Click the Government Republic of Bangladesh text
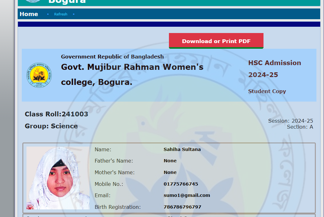 pyautogui.click(x=112, y=57)
